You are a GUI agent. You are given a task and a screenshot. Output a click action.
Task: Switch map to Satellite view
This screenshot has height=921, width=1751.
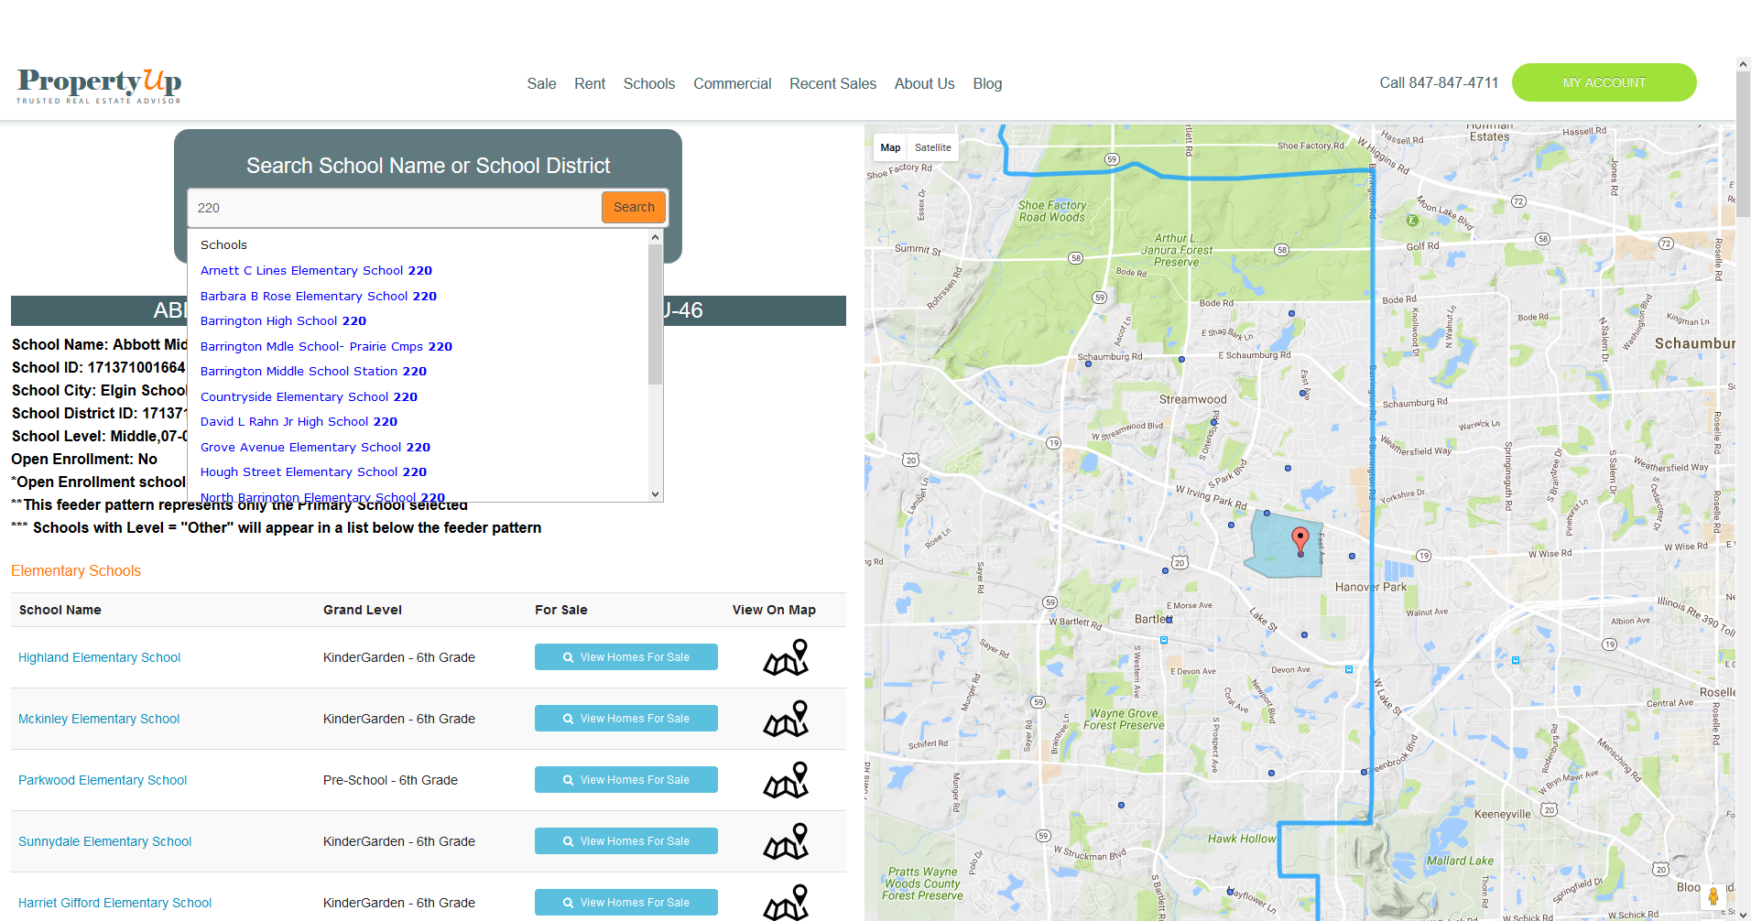(x=932, y=147)
